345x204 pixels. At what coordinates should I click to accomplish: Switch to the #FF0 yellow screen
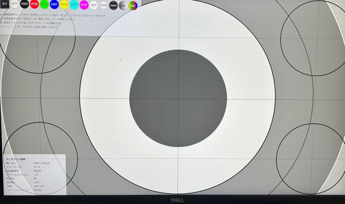coord(64,4)
